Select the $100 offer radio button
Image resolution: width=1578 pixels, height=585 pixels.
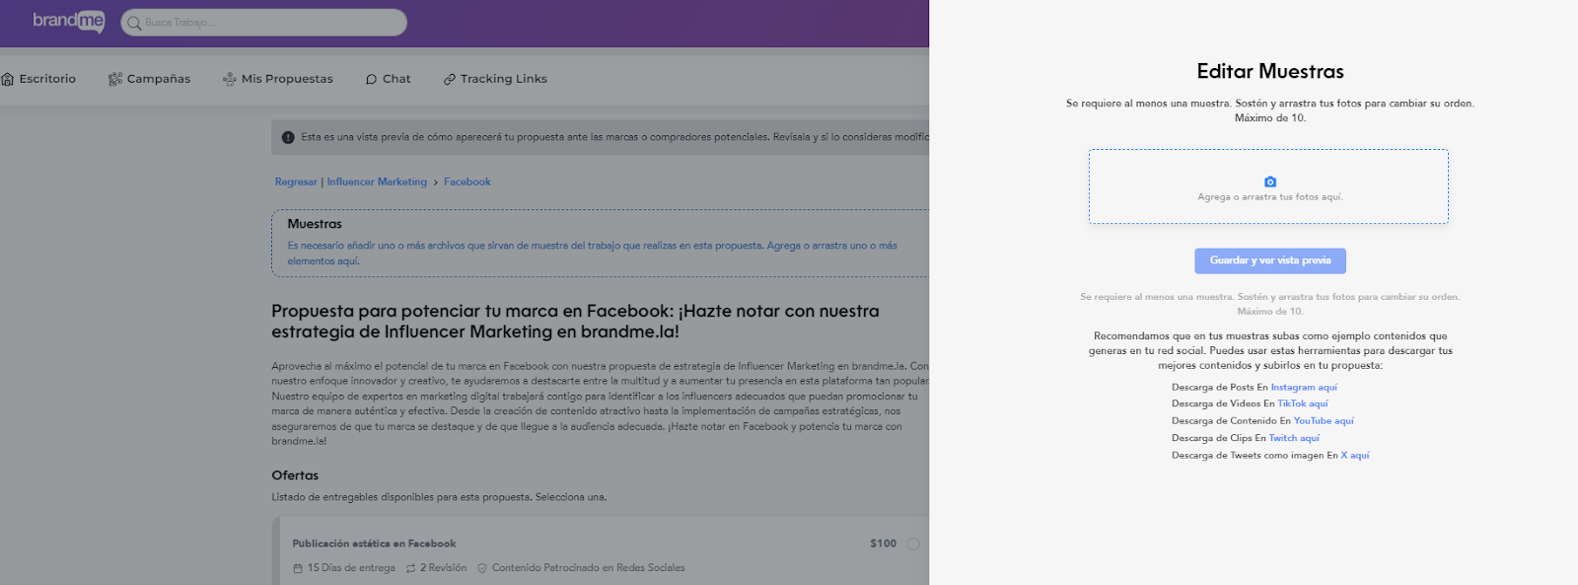click(x=913, y=544)
